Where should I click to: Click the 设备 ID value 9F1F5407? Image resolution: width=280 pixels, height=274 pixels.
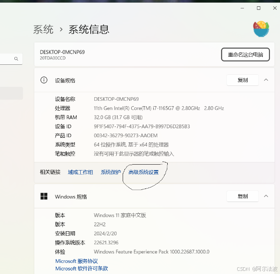[x=142, y=126]
